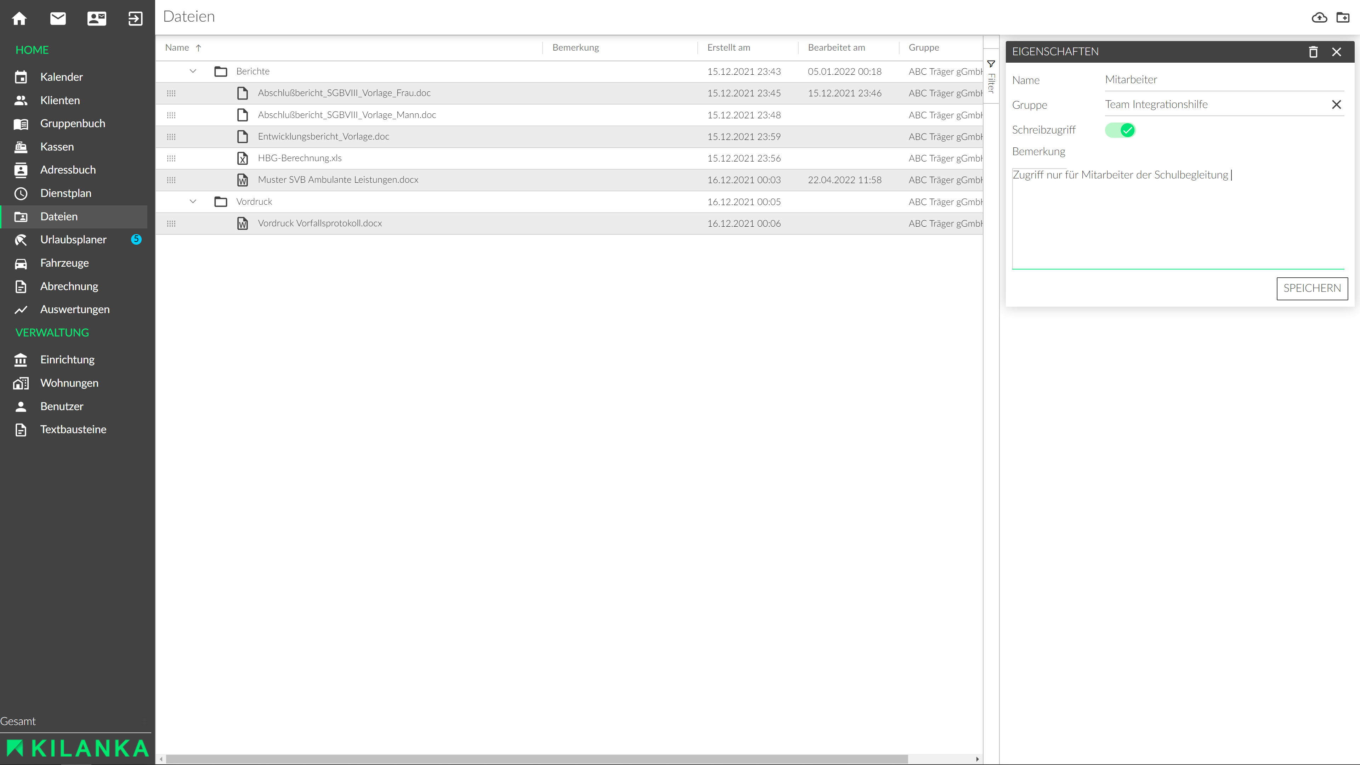Open the Benutzer administration item
Viewport: 1360px width, 765px height.
pos(62,406)
